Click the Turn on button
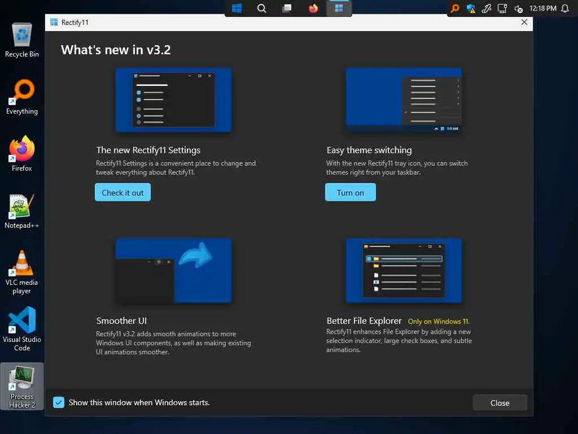The width and height of the screenshot is (578, 434). (x=350, y=192)
